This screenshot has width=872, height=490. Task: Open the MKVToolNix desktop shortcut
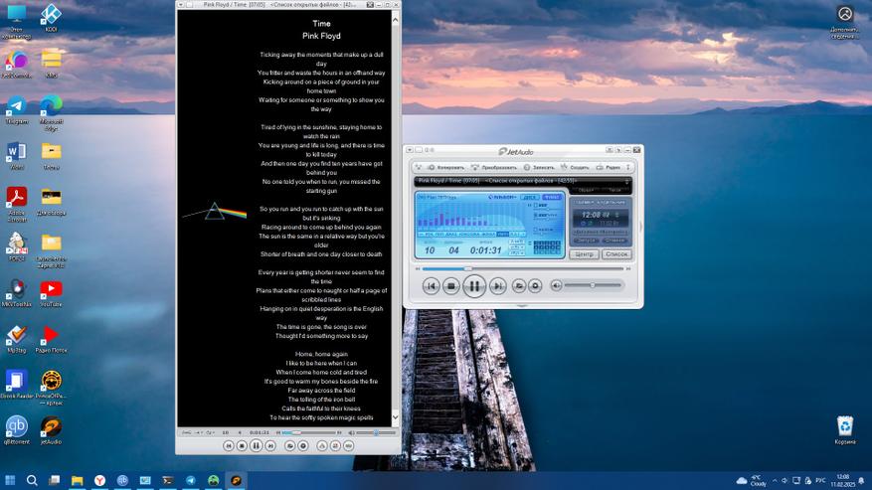coord(16,293)
